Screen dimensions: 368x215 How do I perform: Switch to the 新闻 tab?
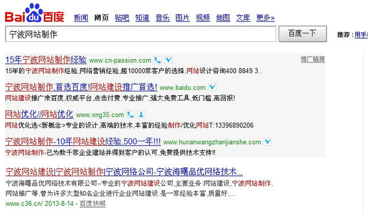point(81,18)
